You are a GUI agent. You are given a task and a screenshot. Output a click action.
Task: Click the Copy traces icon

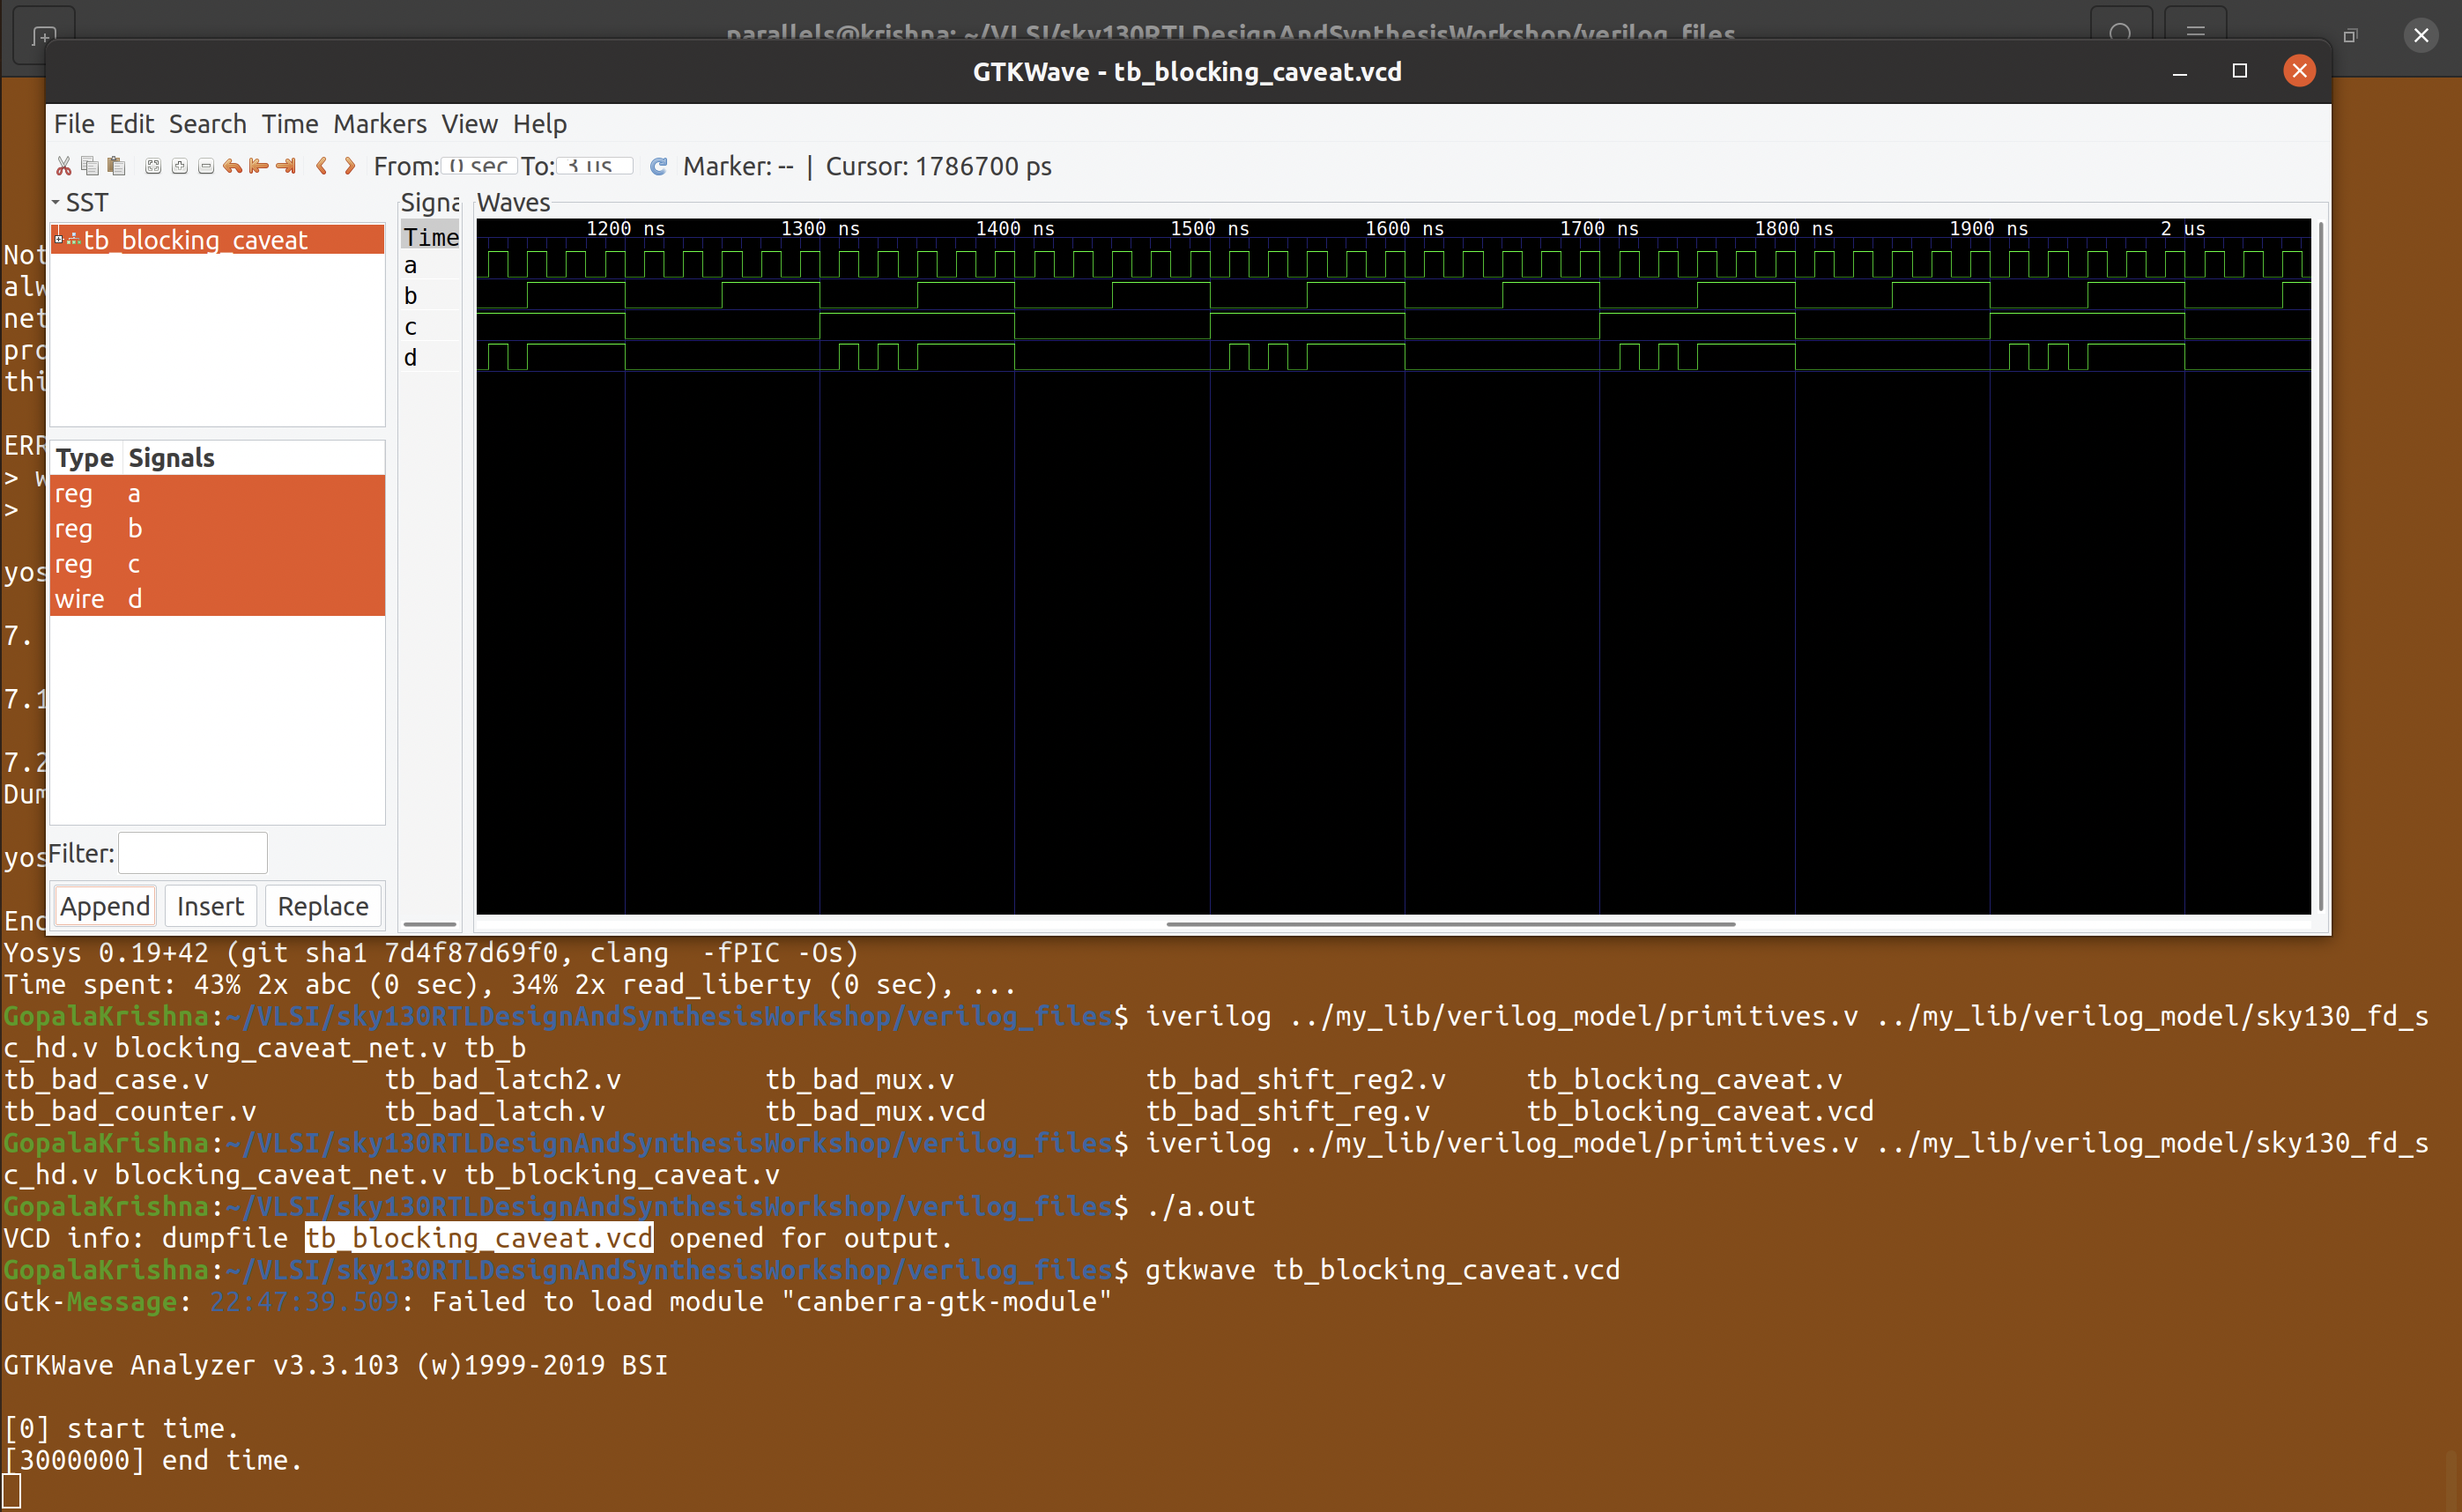coord(90,166)
